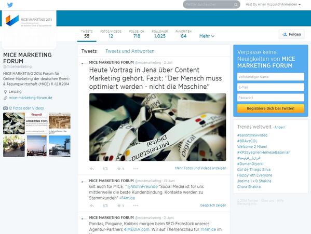Image resolution: width=311 pixels, height=234 pixels.
Task: Click the search magnifier icon
Action: [x=236, y=5]
